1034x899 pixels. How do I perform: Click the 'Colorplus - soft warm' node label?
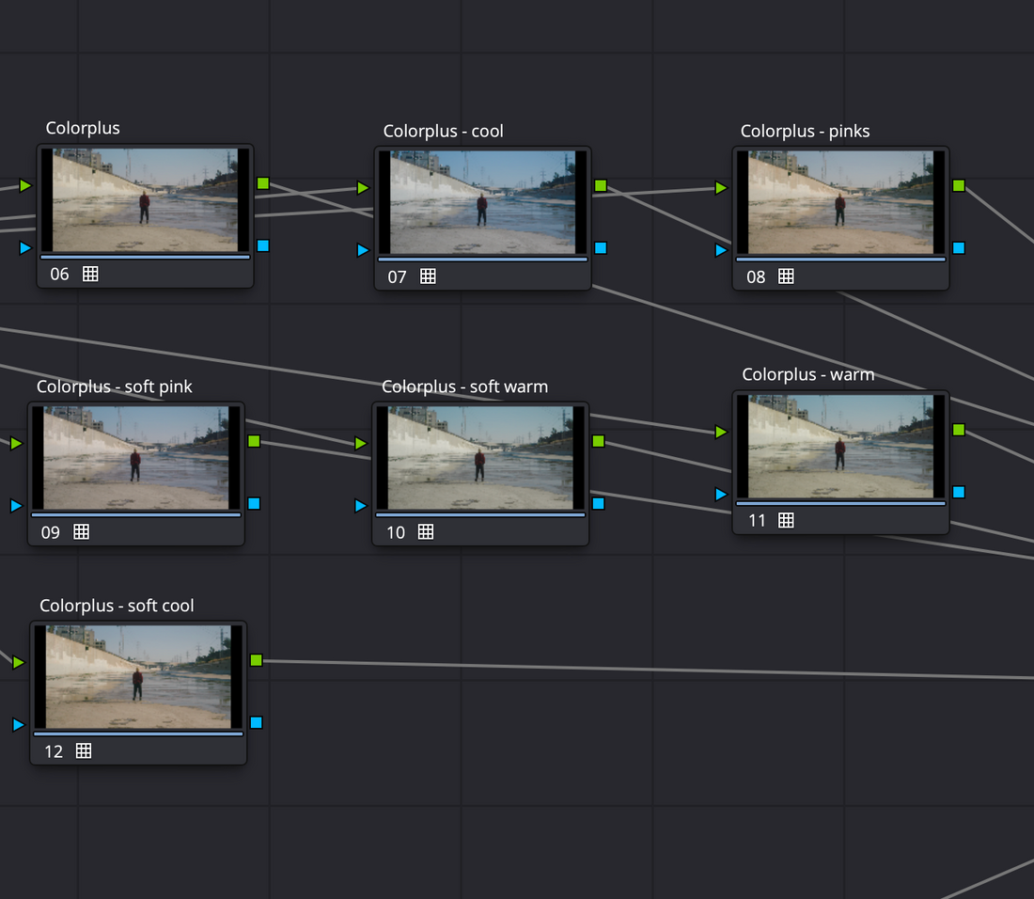tap(465, 386)
